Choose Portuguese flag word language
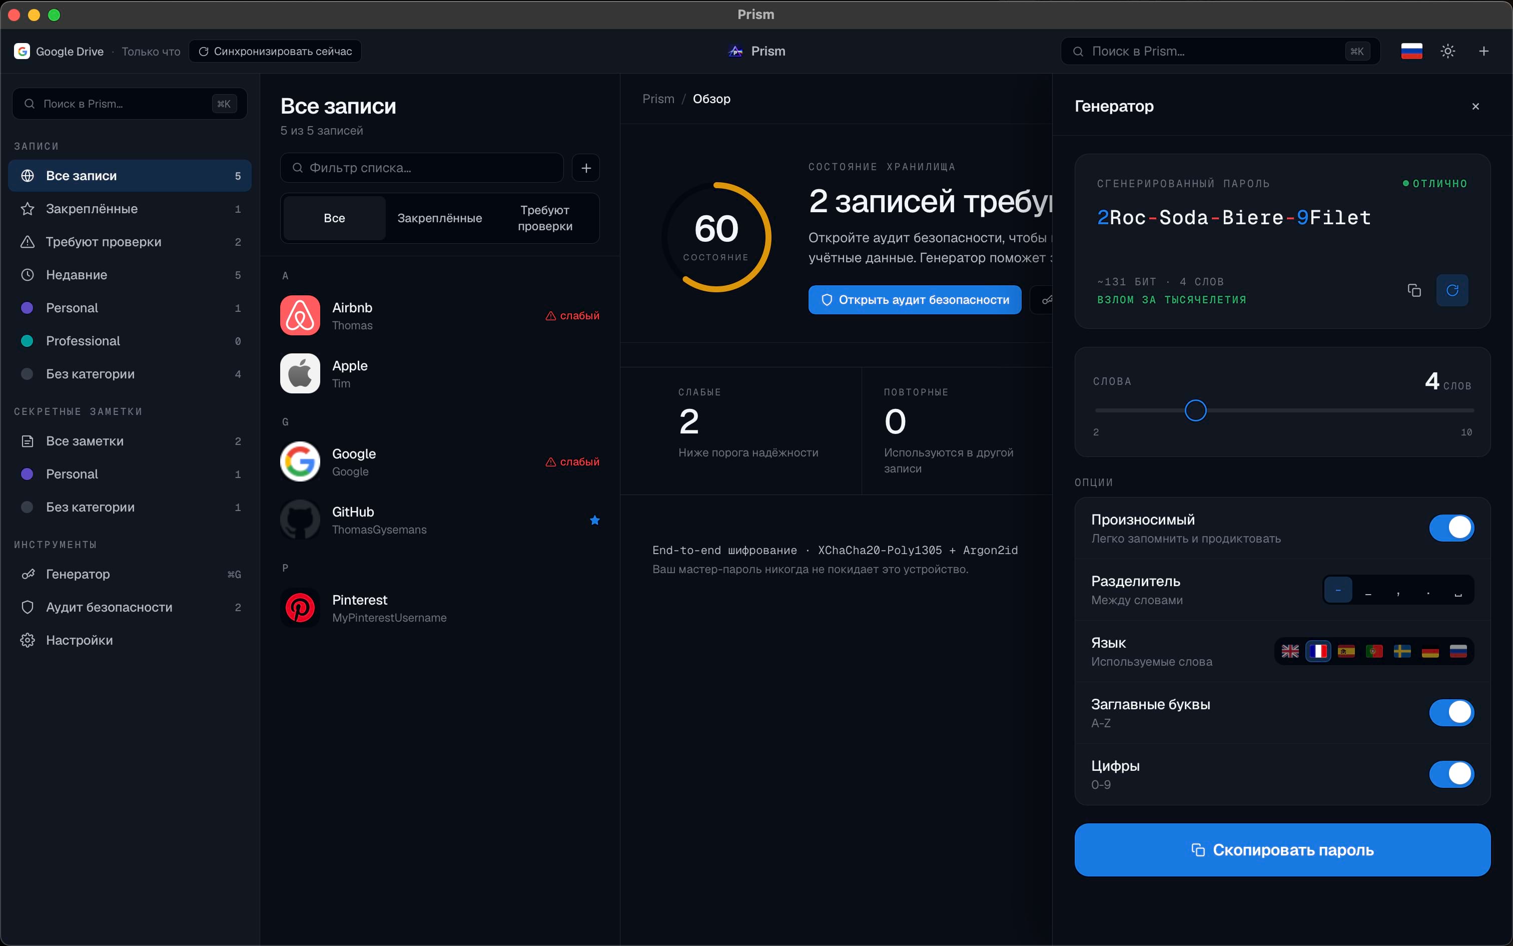This screenshot has height=946, width=1513. [x=1374, y=651]
